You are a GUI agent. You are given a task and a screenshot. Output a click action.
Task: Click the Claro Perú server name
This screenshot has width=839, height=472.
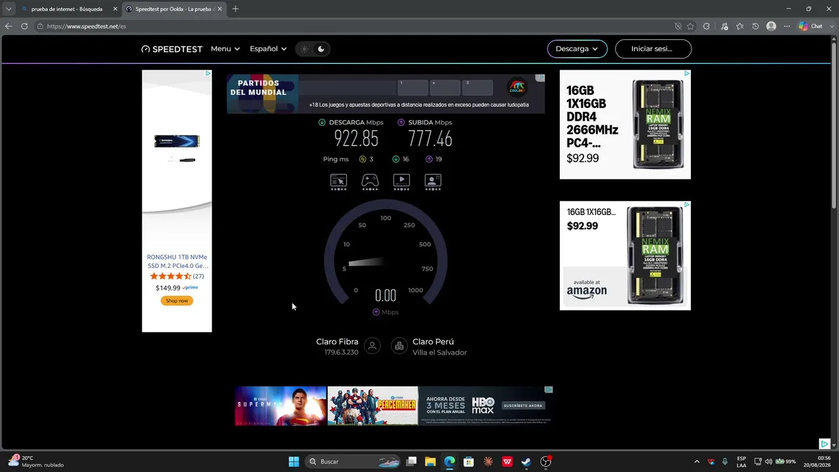[433, 342]
